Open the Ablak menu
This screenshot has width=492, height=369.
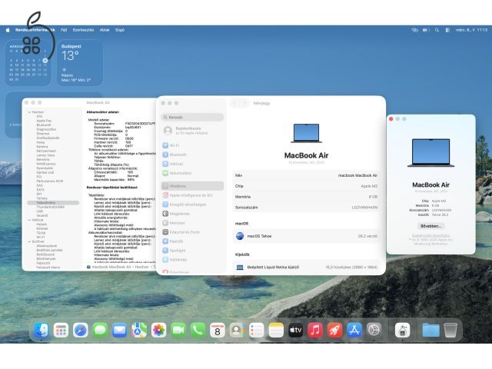pos(105,30)
